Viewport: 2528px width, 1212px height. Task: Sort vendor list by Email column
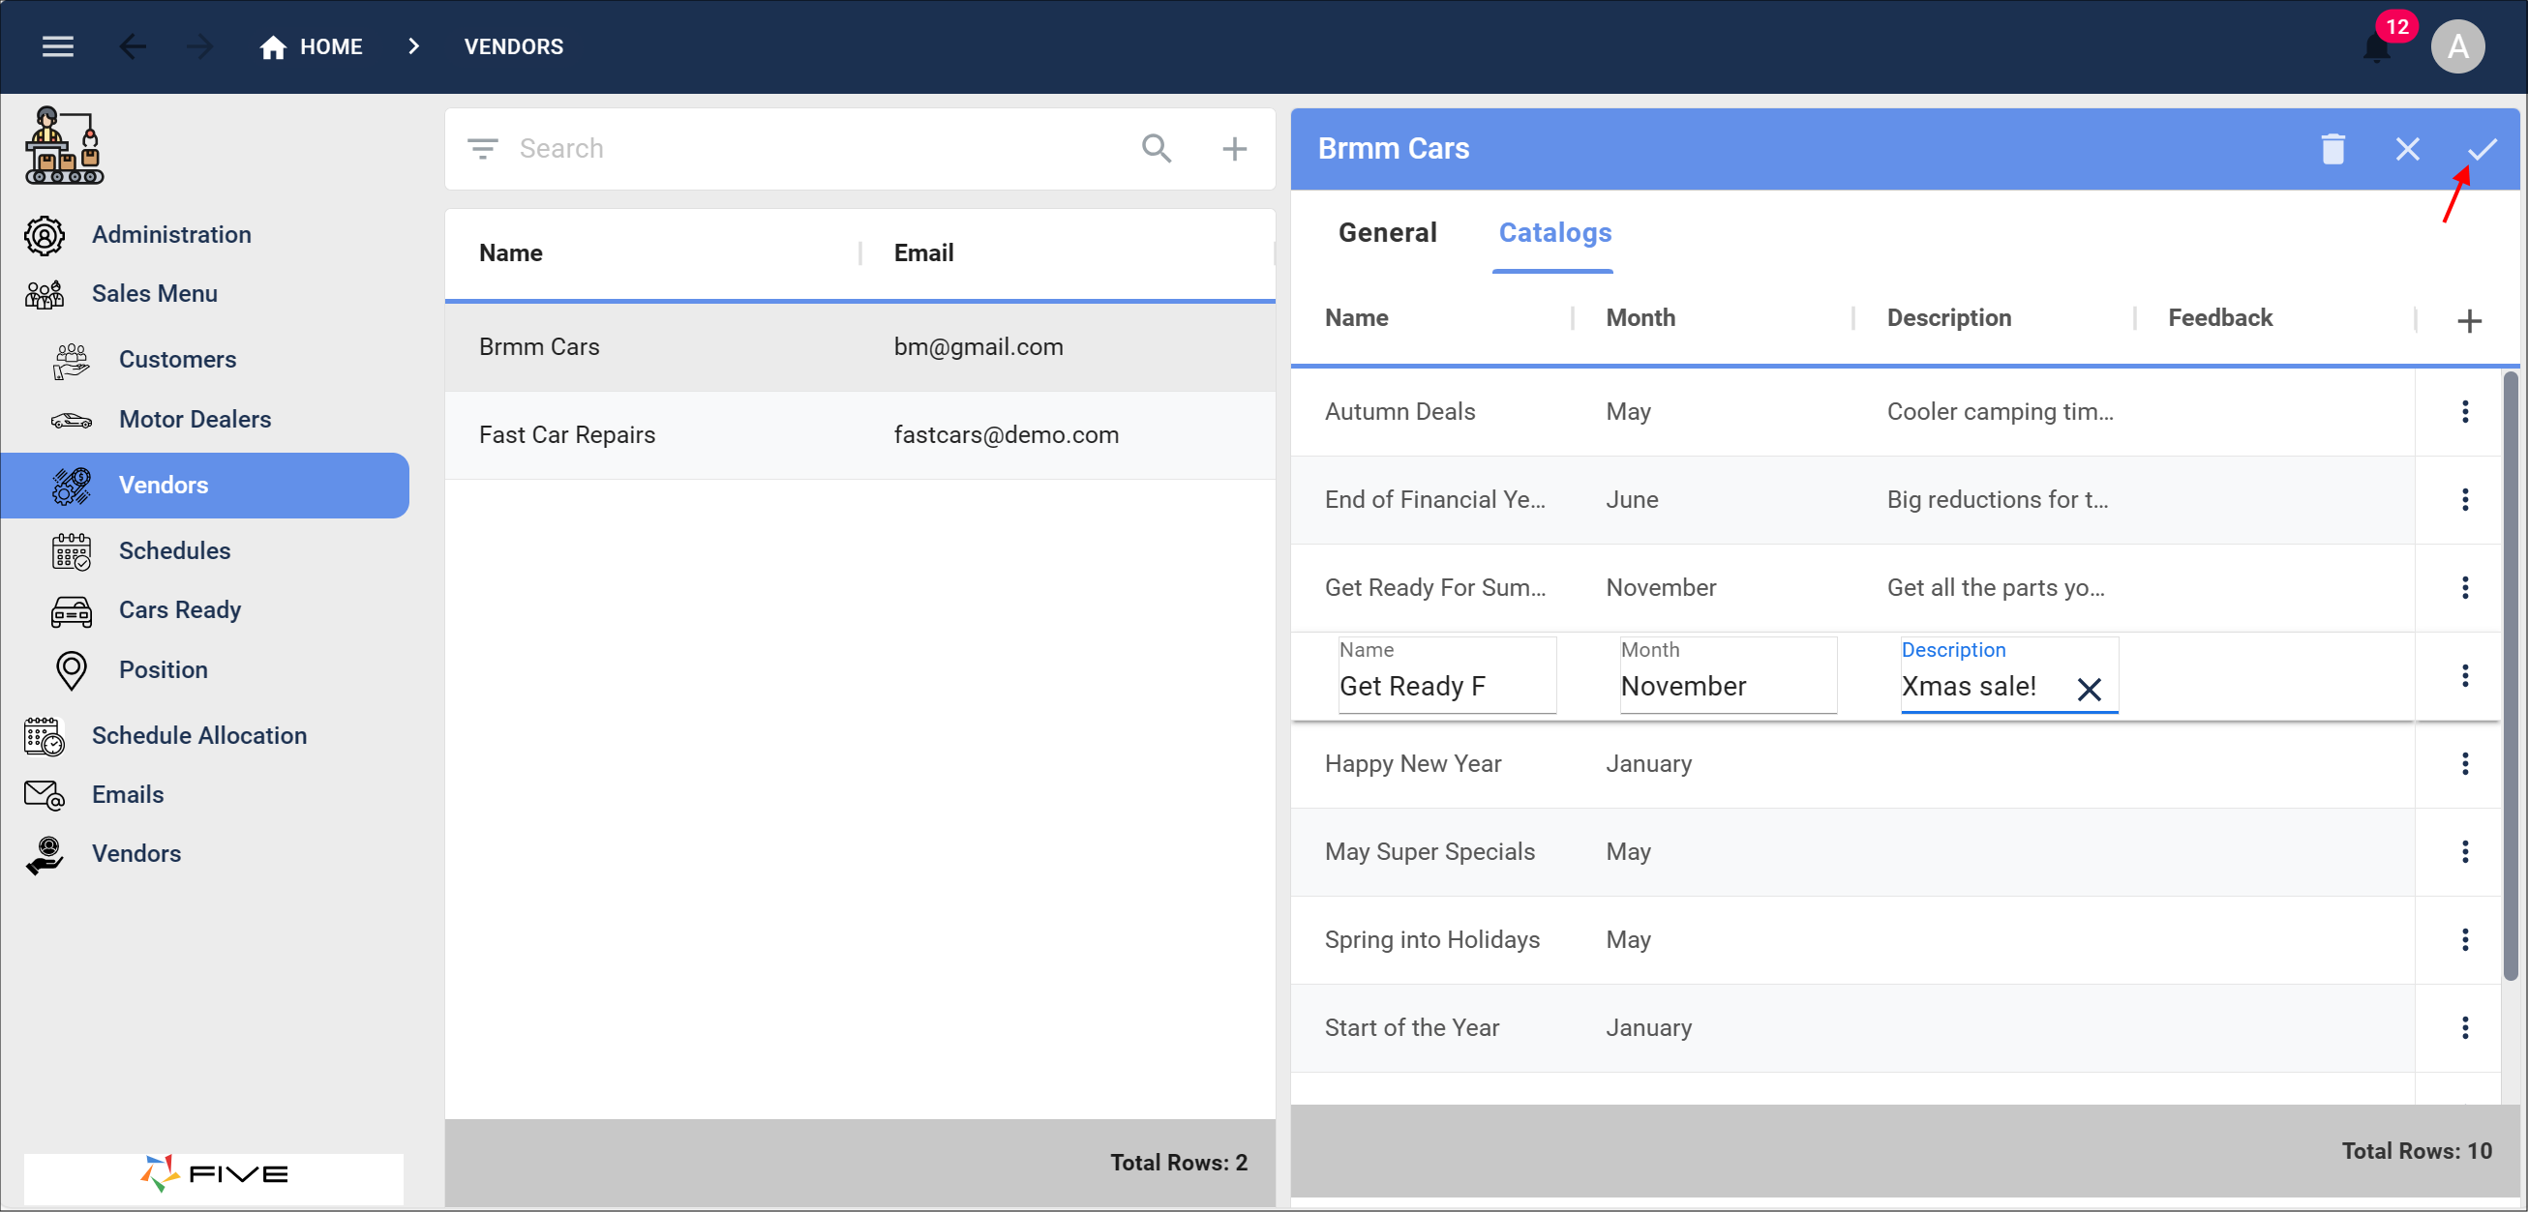click(923, 253)
